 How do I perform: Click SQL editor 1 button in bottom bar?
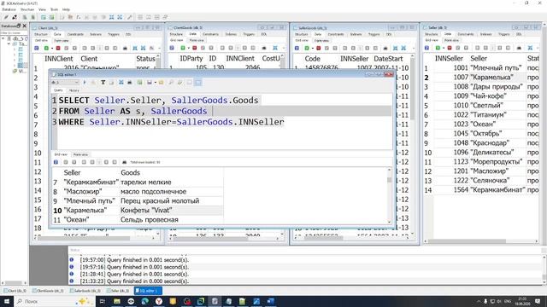pos(148,290)
